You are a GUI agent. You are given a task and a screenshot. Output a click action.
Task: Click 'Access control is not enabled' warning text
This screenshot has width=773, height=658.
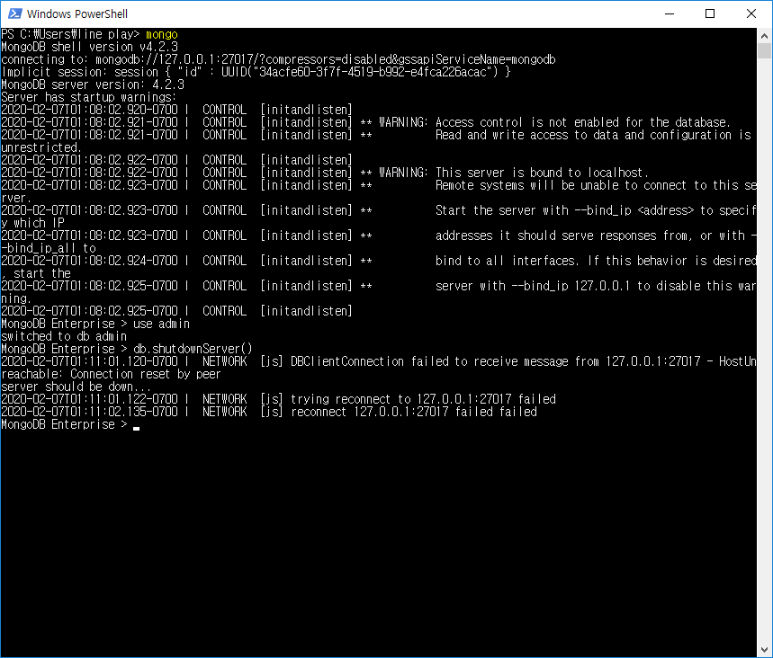point(583,122)
